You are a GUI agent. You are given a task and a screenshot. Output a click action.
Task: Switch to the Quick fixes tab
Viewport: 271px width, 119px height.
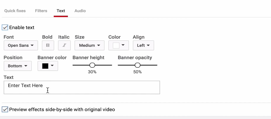15,11
